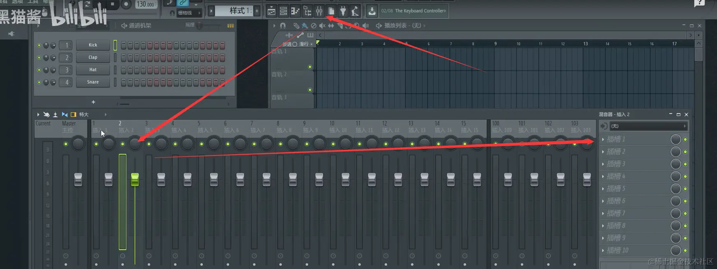Viewport: 717px width, 269px height.
Task: Disable effect slot 插槽 1
Action: coord(685,139)
